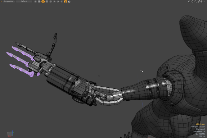Open the Perspective view type dropdown

click(x=9, y=1)
